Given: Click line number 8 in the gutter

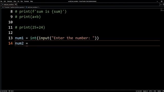Looking at the screenshot, I should point(12,11).
